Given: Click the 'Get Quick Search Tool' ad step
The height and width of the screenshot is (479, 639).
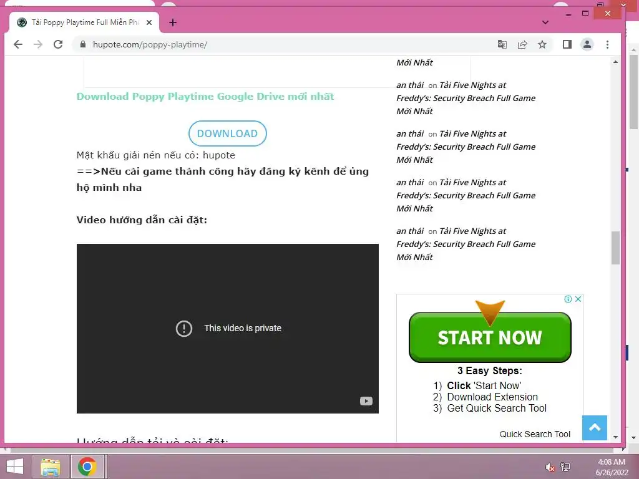Looking at the screenshot, I should (x=497, y=408).
